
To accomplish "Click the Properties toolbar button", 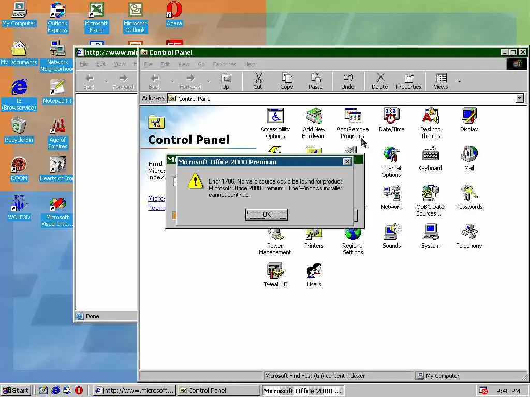I will pyautogui.click(x=409, y=82).
